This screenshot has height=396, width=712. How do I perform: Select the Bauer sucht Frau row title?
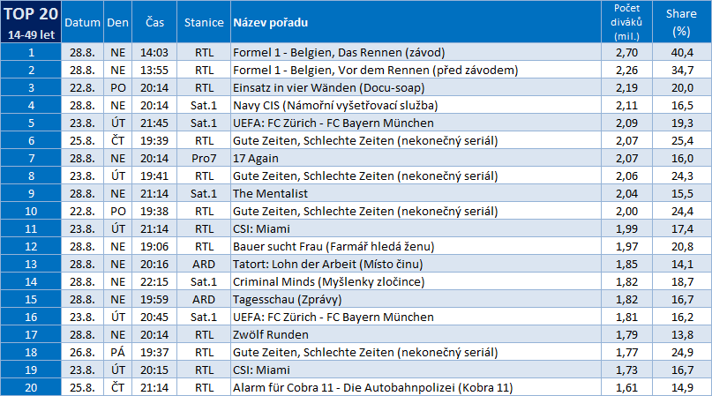[x=333, y=246]
